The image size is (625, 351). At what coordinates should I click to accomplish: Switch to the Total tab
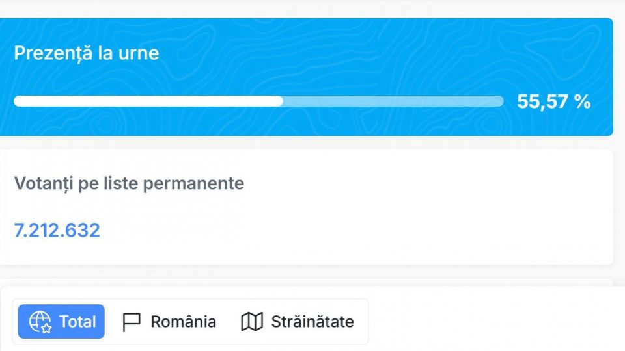pyautogui.click(x=77, y=322)
